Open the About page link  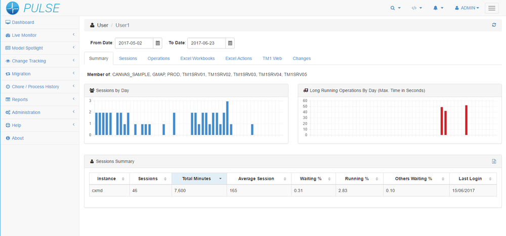coord(18,138)
